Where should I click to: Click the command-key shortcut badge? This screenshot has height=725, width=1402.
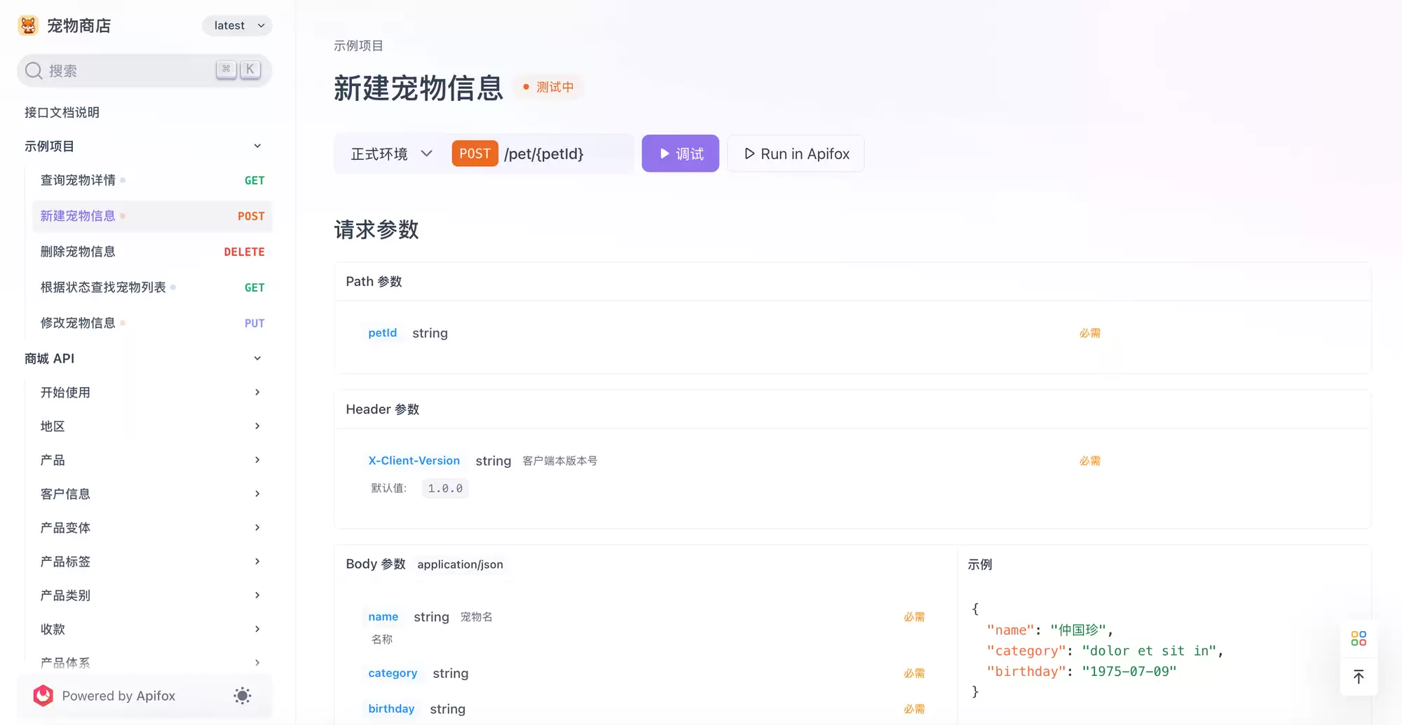pos(226,69)
